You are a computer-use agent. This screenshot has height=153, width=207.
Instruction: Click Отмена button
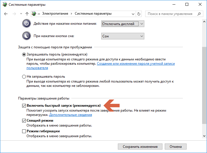click(x=176, y=147)
